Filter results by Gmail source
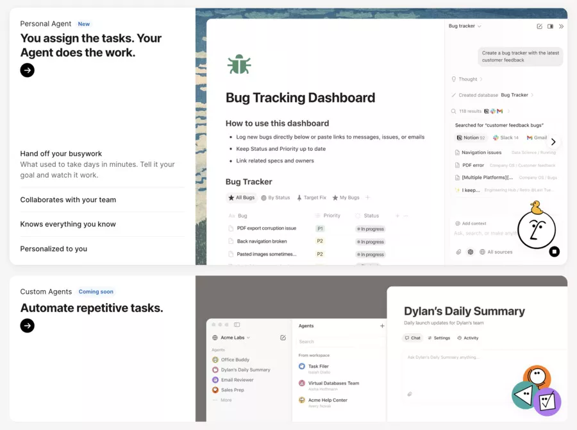577x430 pixels. [x=537, y=138]
